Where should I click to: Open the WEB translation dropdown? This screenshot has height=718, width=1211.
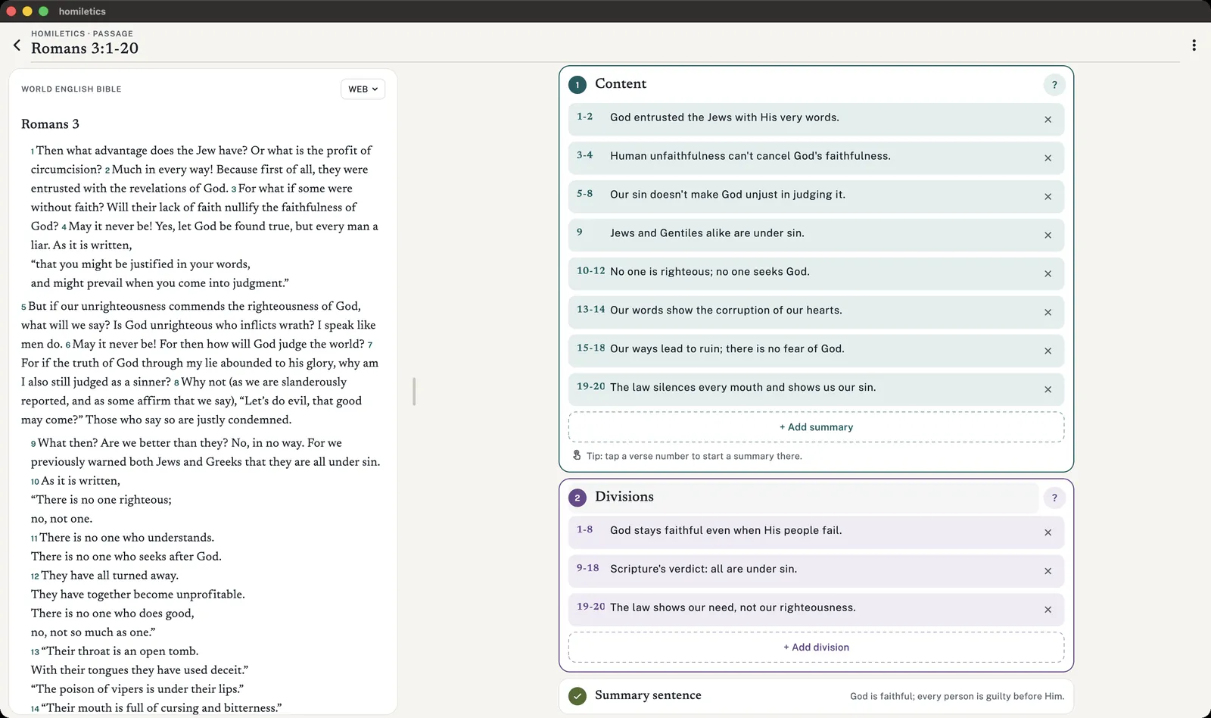363,89
